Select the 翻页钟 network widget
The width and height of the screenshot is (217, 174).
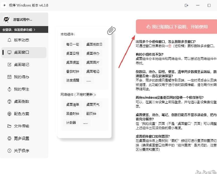(91, 114)
